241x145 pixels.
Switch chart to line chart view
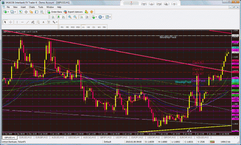point(64,17)
